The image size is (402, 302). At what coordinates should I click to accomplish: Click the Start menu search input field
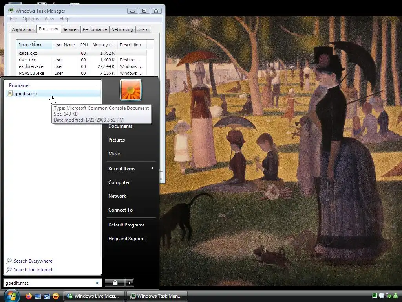point(52,283)
